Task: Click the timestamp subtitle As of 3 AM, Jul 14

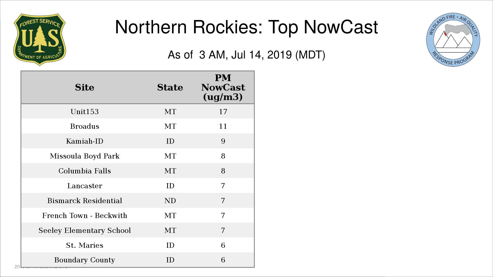Action: click(246, 55)
